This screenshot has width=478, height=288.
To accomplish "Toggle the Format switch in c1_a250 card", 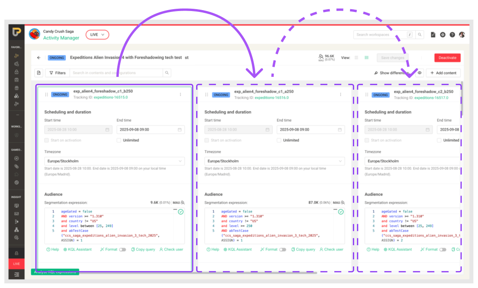I will (x=282, y=249).
